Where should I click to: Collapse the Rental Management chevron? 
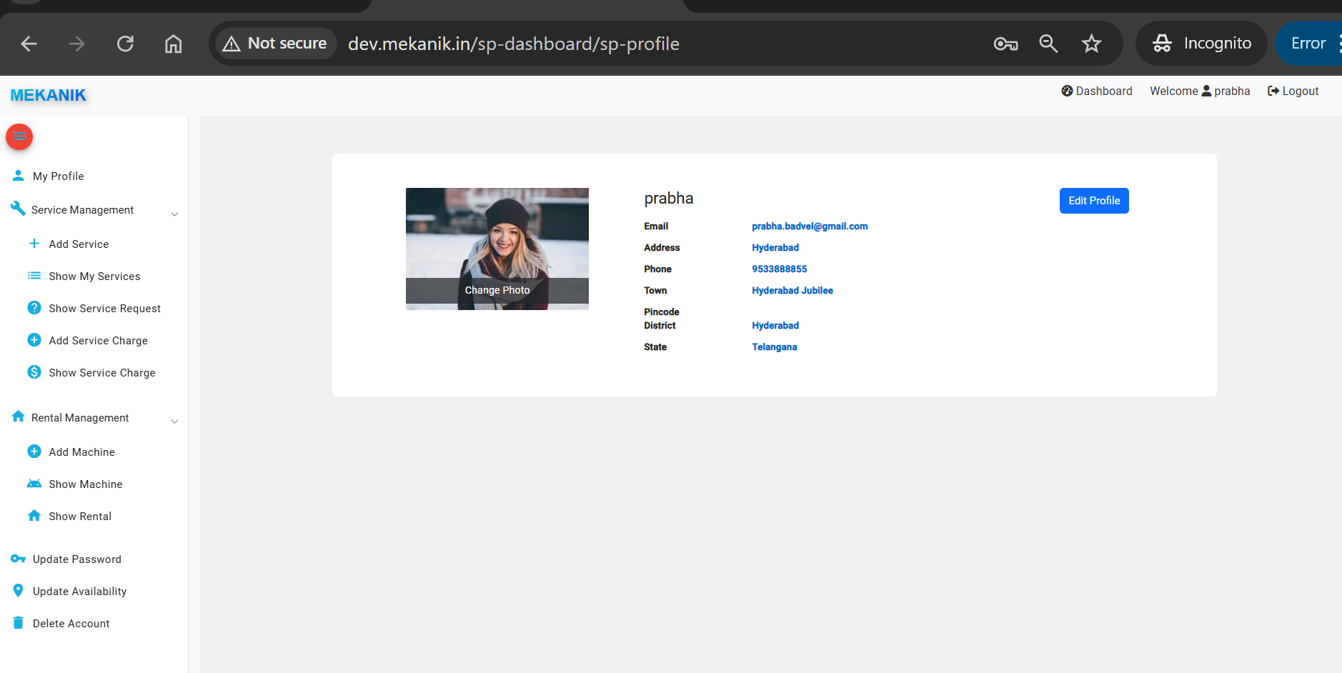(x=174, y=421)
